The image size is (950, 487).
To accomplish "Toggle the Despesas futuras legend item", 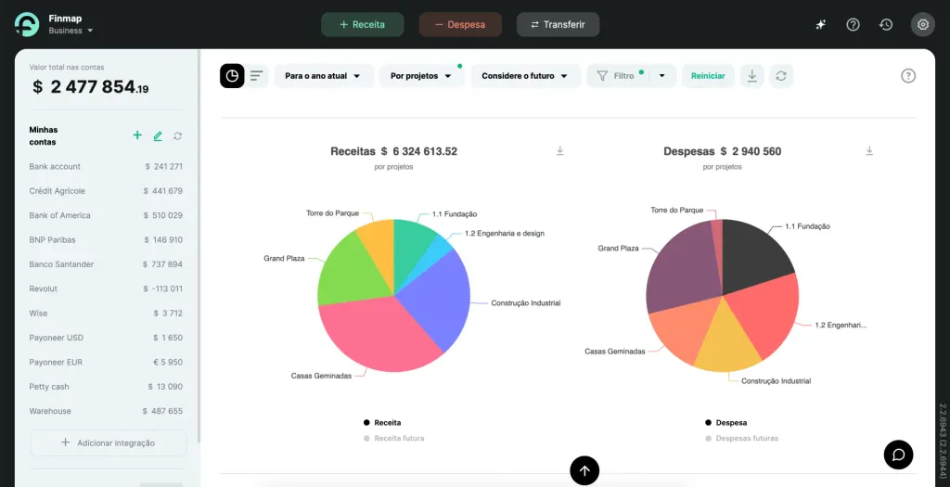I will 741,438.
